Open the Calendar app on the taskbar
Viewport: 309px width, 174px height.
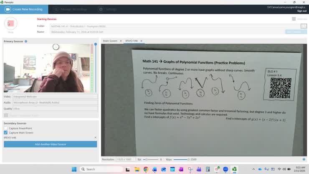(172, 169)
